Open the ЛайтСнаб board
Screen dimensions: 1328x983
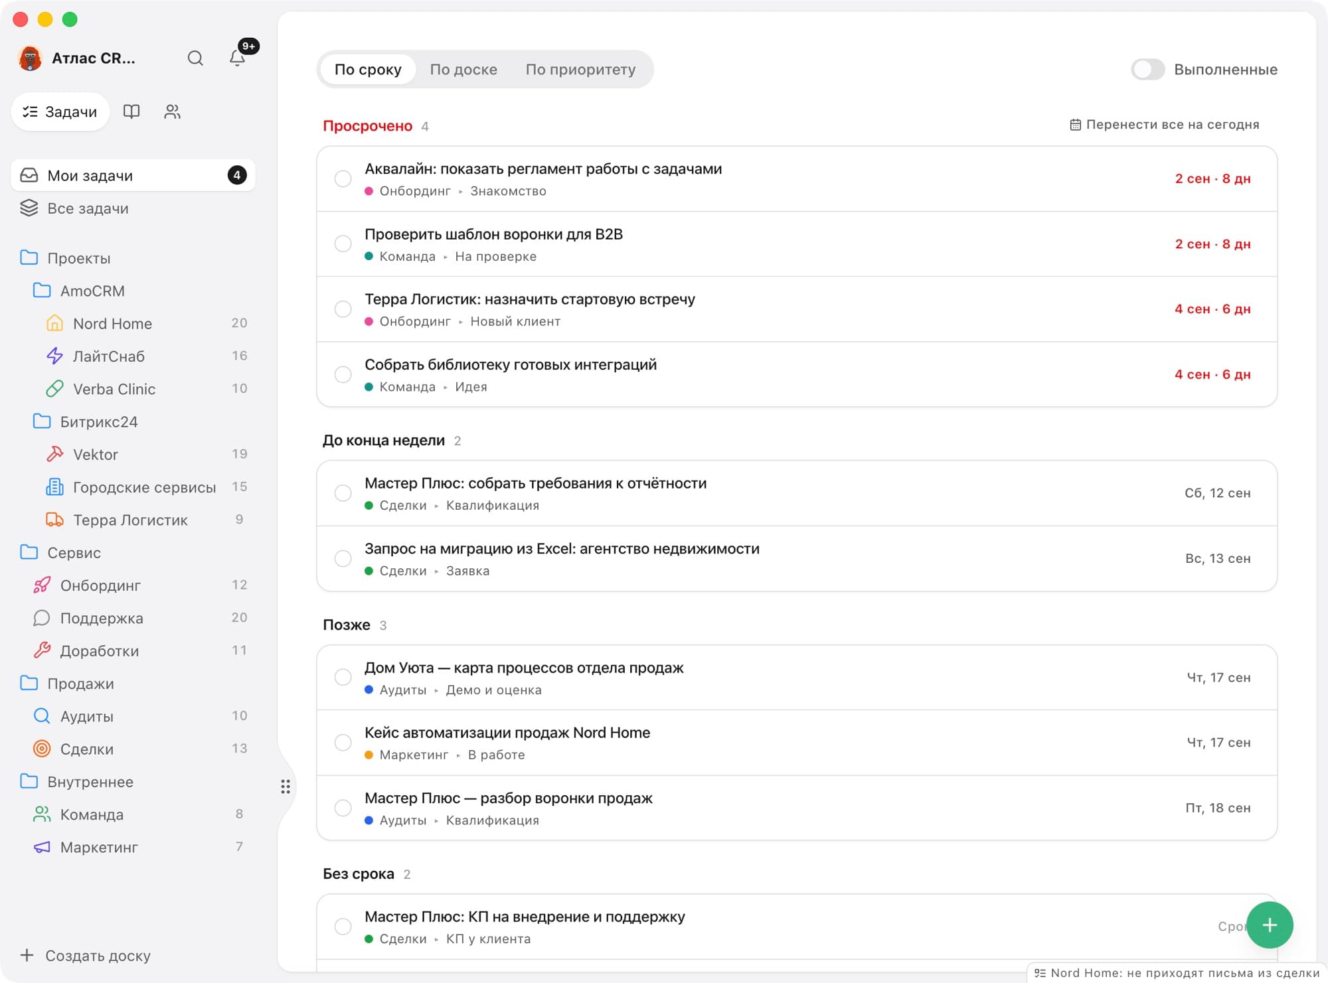click(133, 356)
